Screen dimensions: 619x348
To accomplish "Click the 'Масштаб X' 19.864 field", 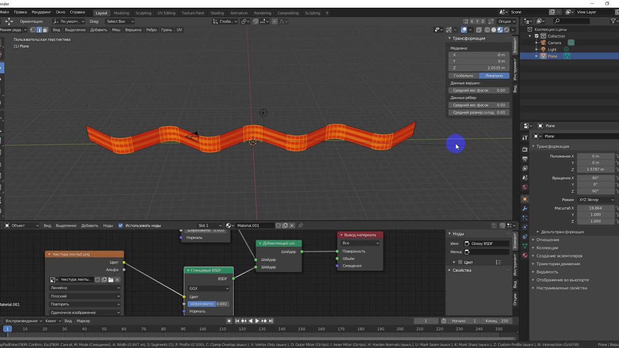I will pos(596,208).
